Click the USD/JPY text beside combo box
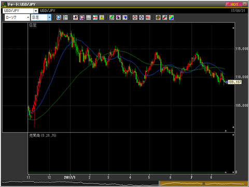The image size is (249, 187). coord(48,11)
